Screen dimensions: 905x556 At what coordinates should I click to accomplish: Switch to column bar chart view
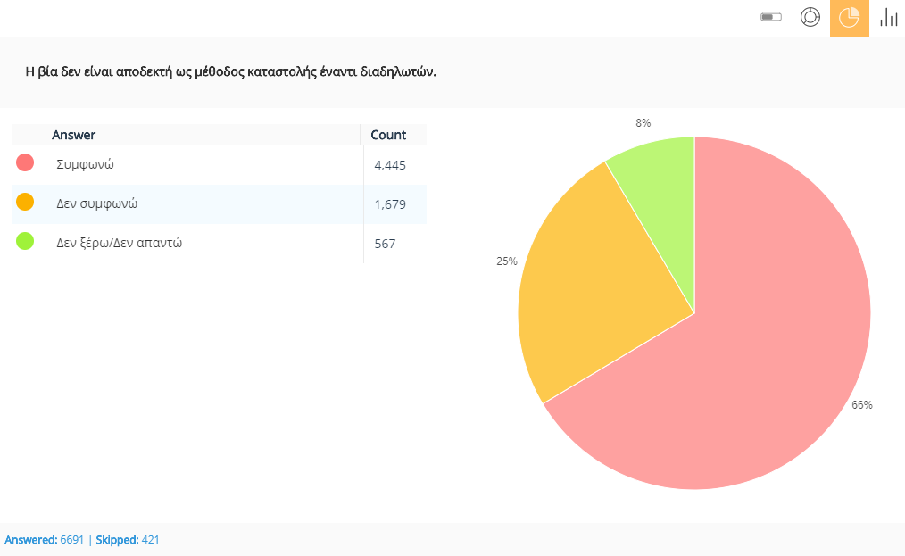point(888,18)
